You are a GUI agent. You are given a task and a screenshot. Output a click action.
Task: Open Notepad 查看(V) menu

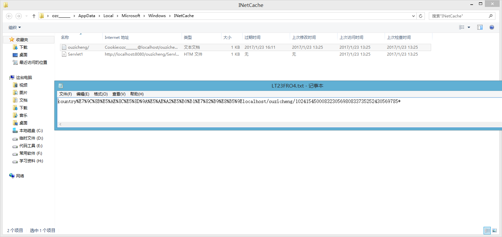coord(119,94)
